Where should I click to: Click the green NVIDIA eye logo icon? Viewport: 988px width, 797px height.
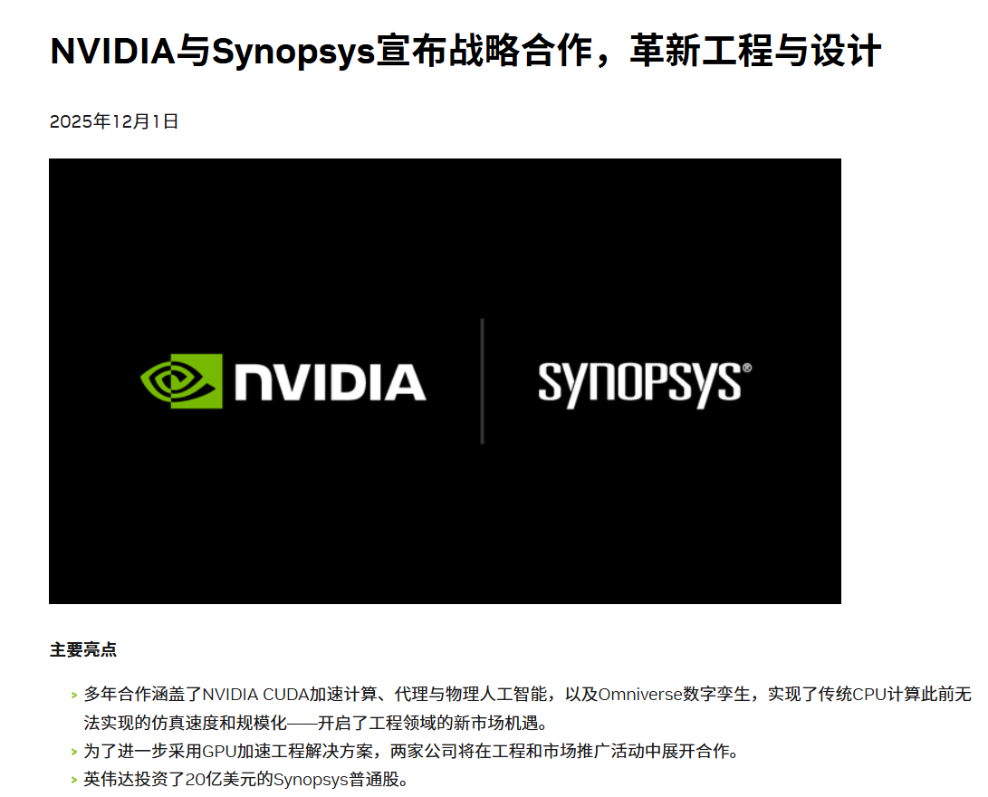[181, 381]
